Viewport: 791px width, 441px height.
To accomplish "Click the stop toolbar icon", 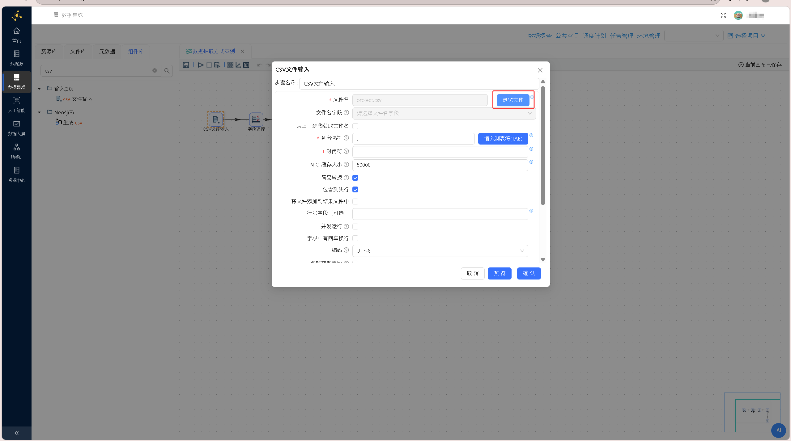I will [x=209, y=65].
